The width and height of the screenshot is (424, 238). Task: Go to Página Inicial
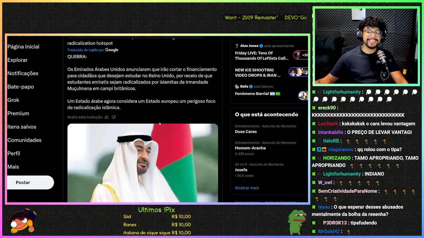tap(23, 47)
